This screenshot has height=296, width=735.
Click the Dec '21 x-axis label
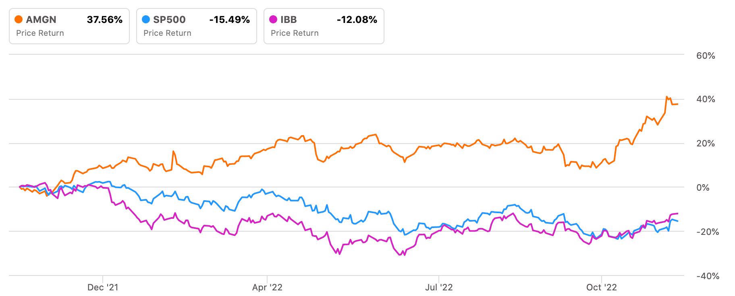pos(103,287)
